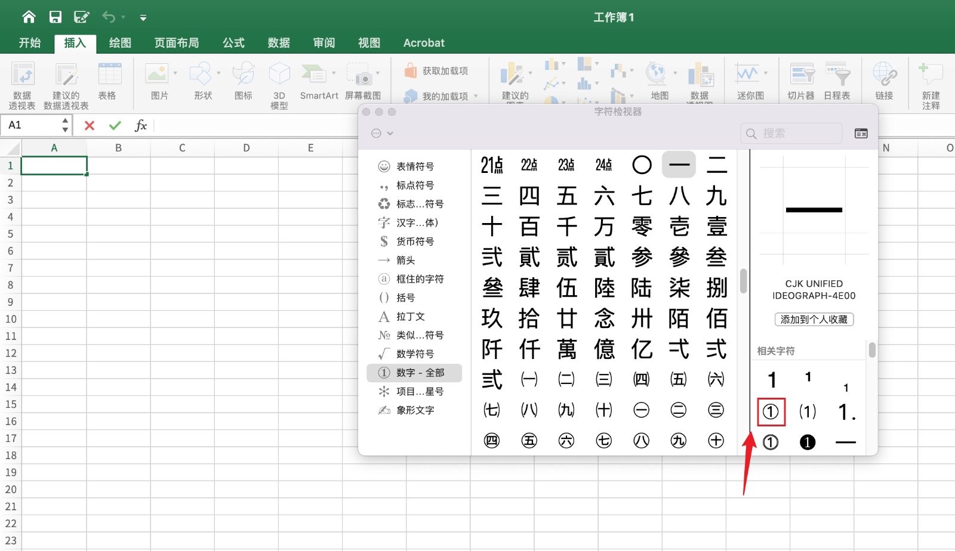Image resolution: width=955 pixels, height=551 pixels.
Task: Create a 新建注释 comment
Action: pos(930,83)
